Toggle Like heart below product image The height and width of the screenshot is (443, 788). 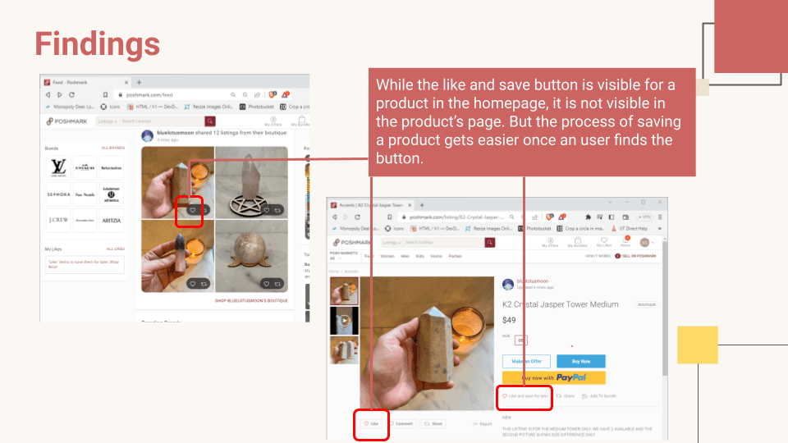(x=371, y=423)
